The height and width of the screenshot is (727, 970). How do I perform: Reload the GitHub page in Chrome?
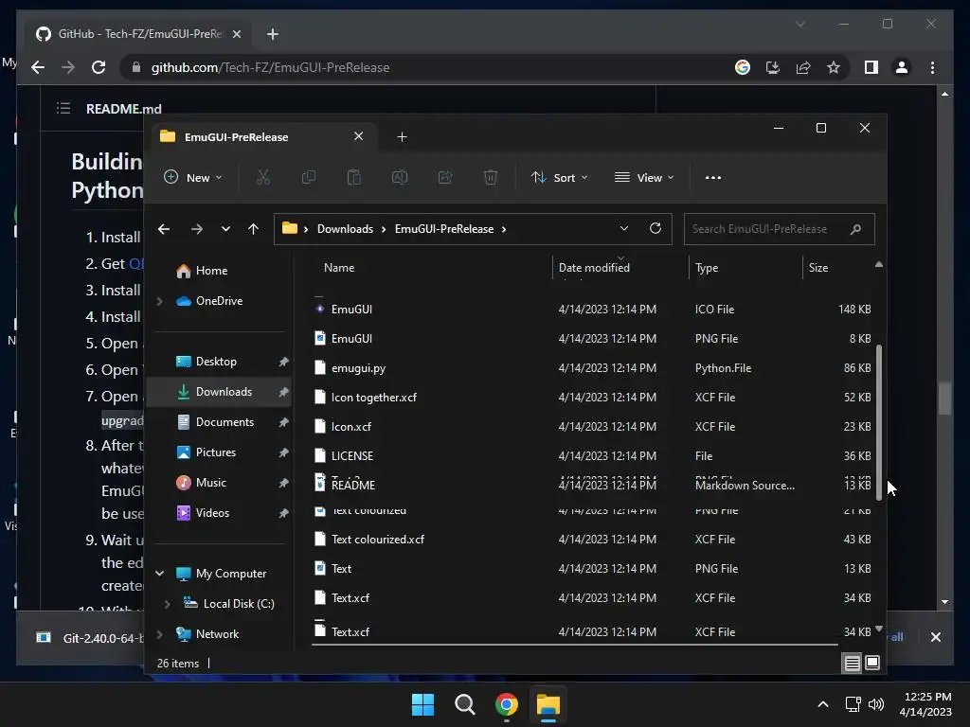click(99, 67)
